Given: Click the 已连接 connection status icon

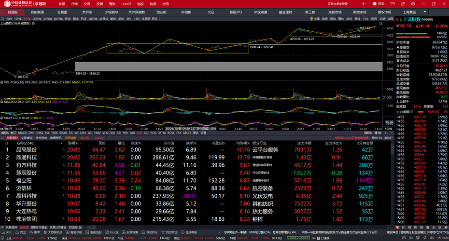Looking at the screenshot, I should pos(319,238).
